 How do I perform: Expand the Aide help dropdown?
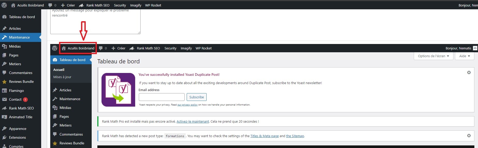click(x=464, y=56)
